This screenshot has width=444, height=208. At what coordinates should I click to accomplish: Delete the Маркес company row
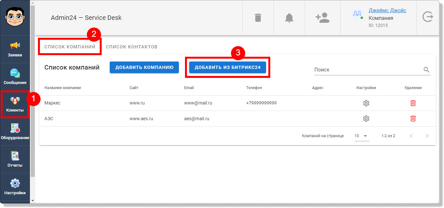413,103
